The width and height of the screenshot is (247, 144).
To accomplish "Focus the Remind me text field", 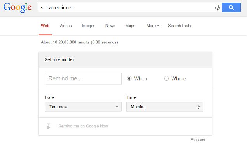I will (x=83, y=79).
